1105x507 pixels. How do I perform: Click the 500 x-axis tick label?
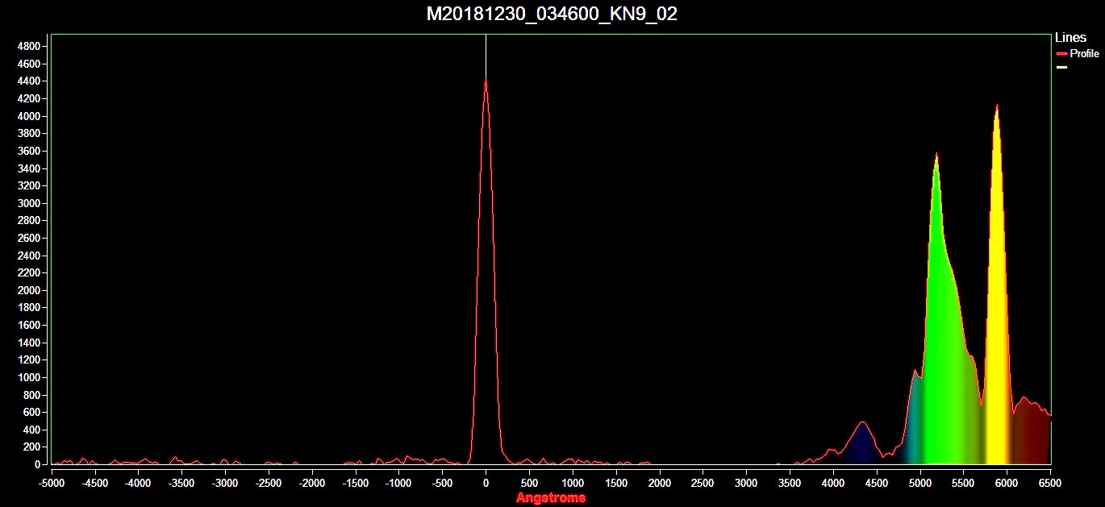(529, 483)
